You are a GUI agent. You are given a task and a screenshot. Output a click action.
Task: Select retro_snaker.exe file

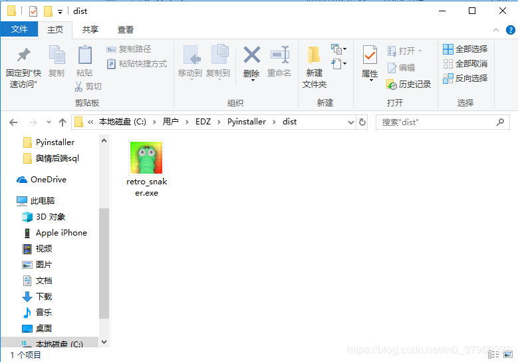(x=146, y=168)
